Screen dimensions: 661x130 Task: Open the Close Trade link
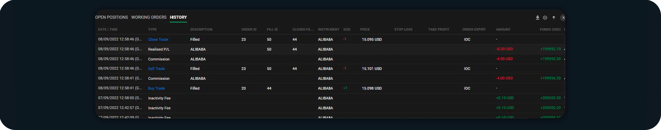pos(158,40)
